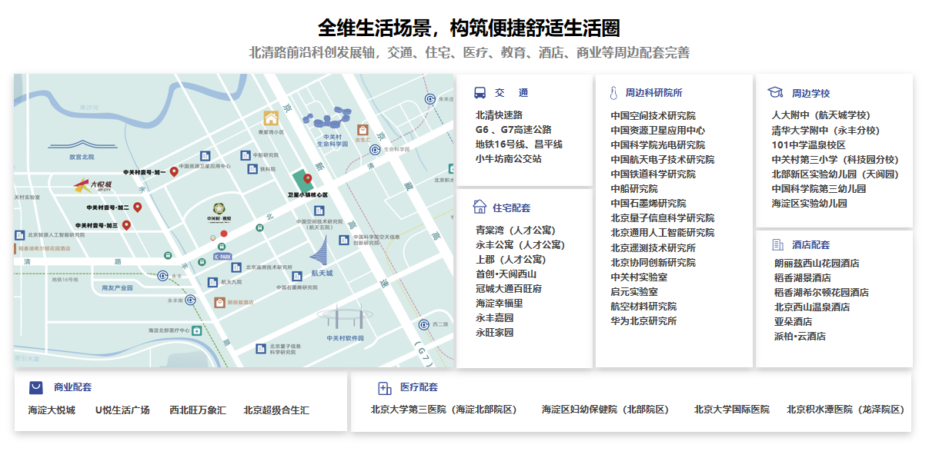
Task: Click the building icon next to 航天九院
Action: (x=213, y=282)
